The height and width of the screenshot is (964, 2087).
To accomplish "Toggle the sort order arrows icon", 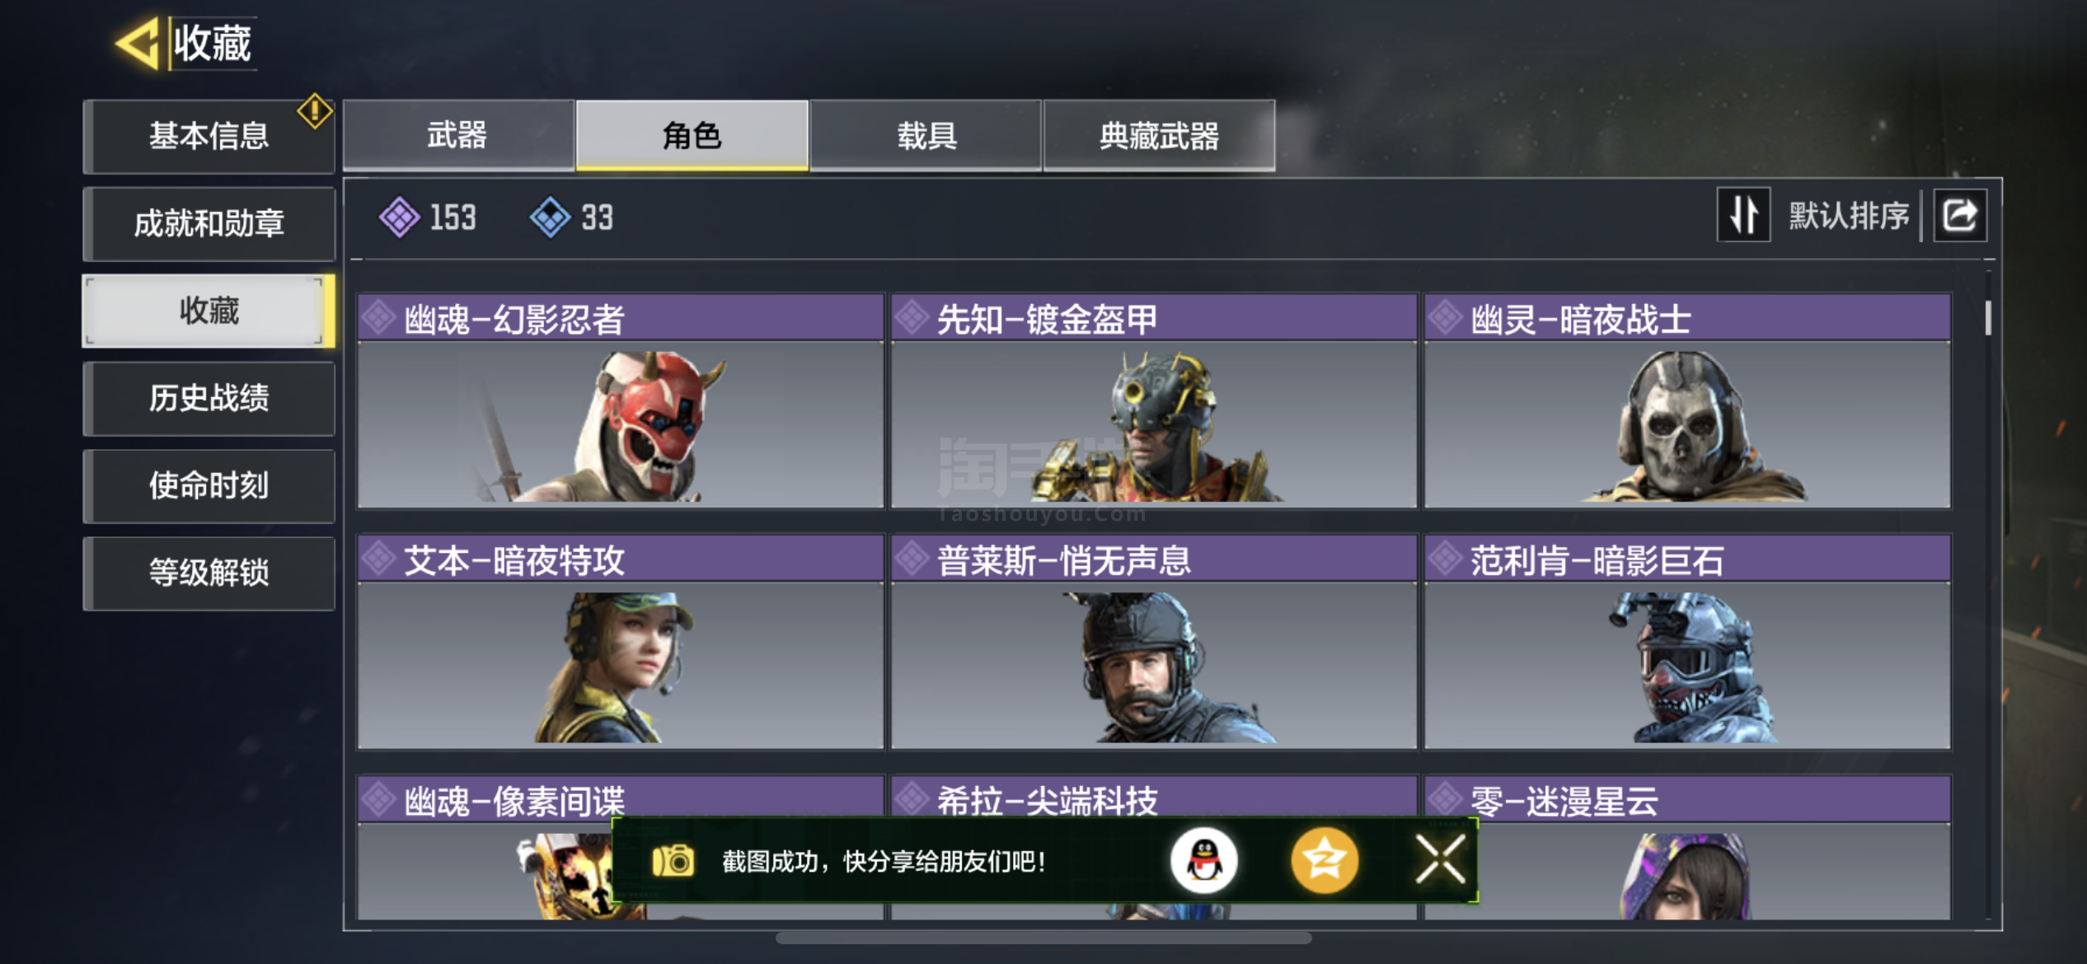I will pyautogui.click(x=1743, y=215).
